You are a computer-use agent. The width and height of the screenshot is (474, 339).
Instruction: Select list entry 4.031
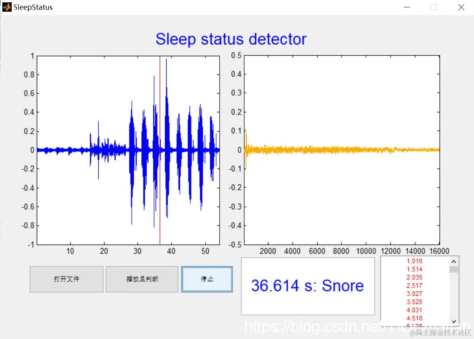click(414, 310)
